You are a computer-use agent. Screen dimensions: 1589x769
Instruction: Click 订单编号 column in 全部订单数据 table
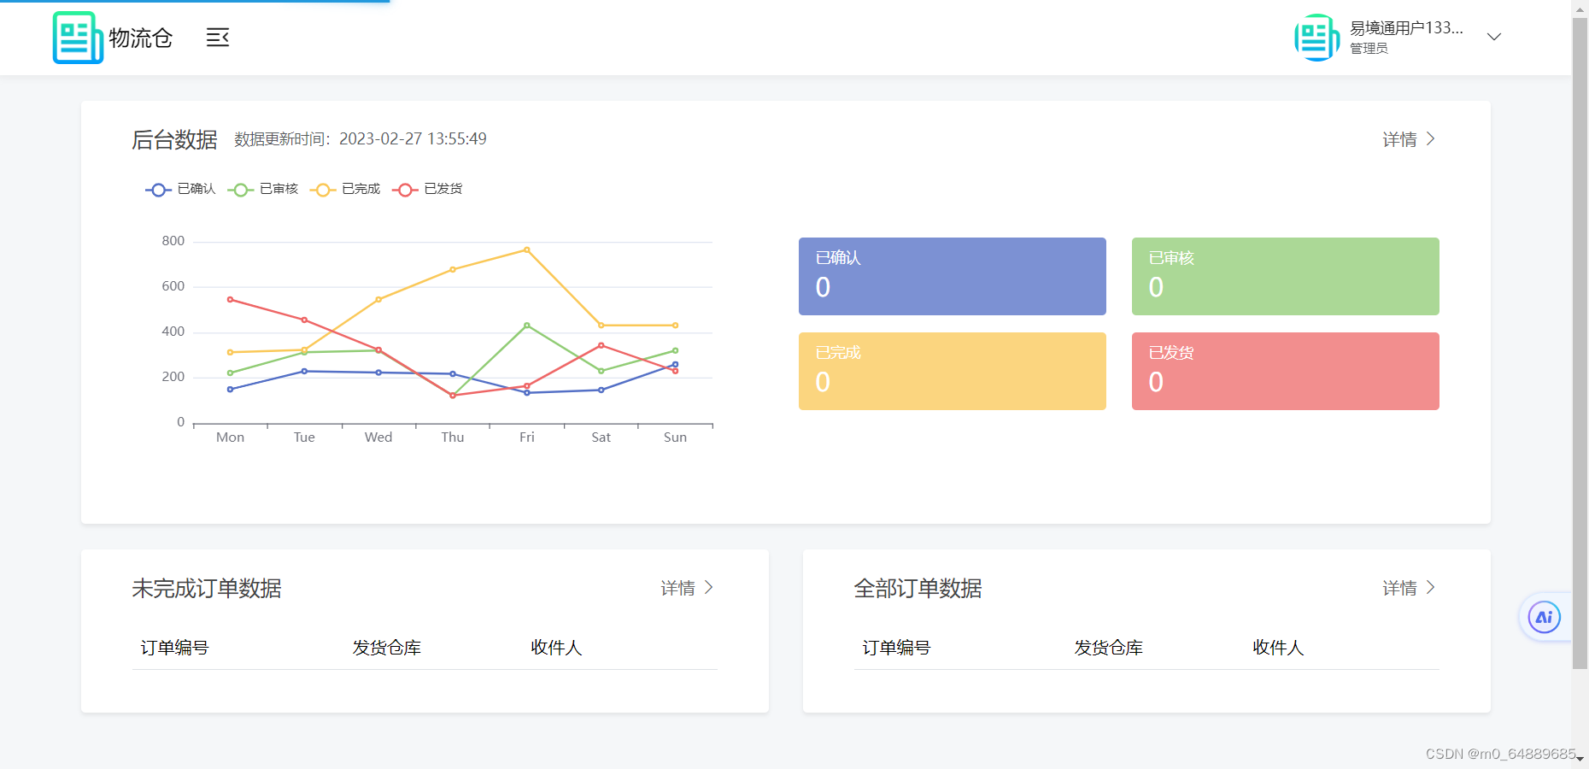pos(896,648)
